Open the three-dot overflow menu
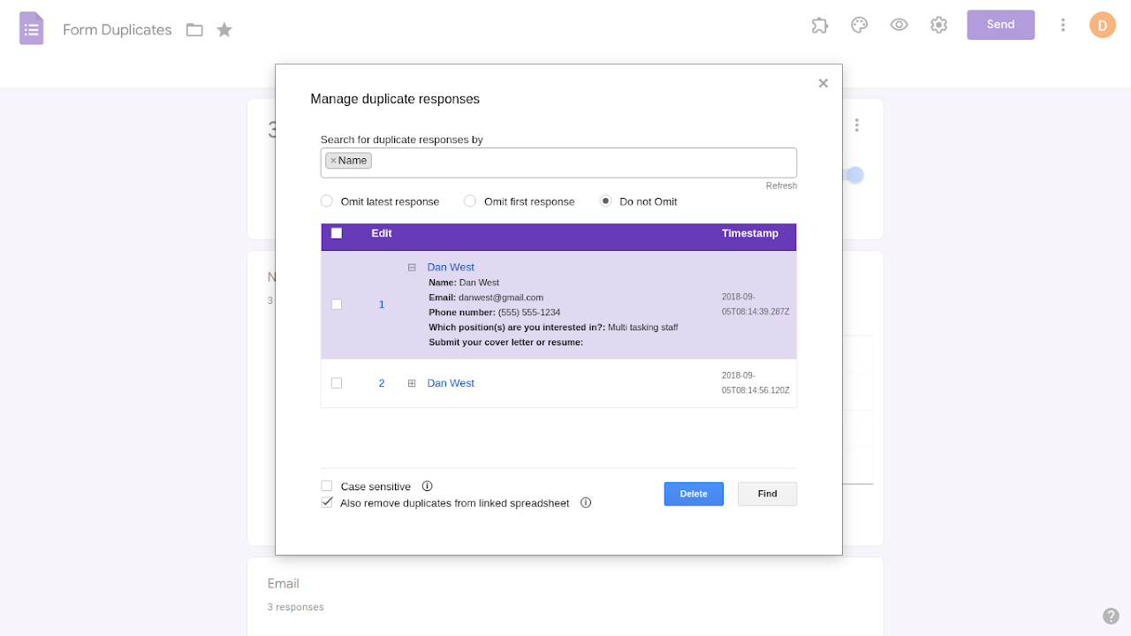 click(x=1063, y=25)
